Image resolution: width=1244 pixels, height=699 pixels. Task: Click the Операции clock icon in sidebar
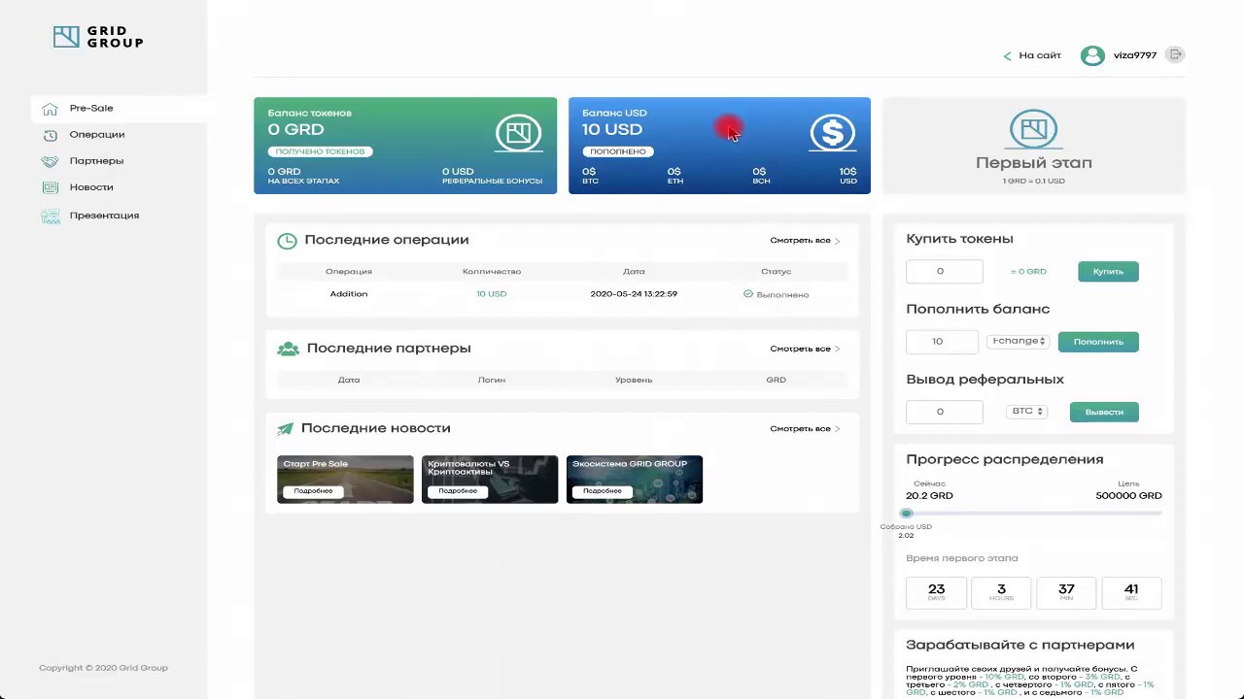click(x=50, y=135)
